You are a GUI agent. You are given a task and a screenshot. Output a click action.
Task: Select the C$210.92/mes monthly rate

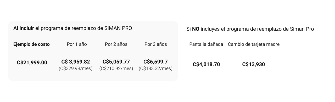click(116, 69)
